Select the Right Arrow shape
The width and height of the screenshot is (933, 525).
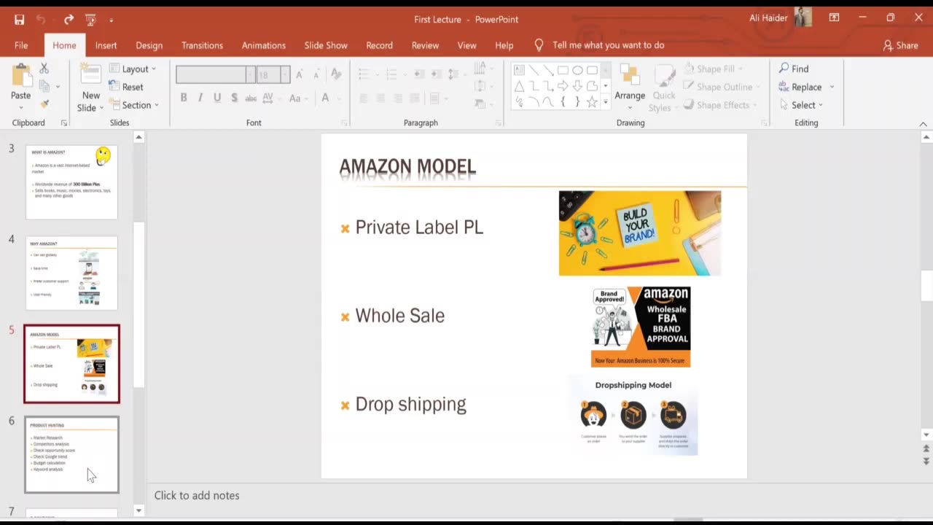pos(563,86)
